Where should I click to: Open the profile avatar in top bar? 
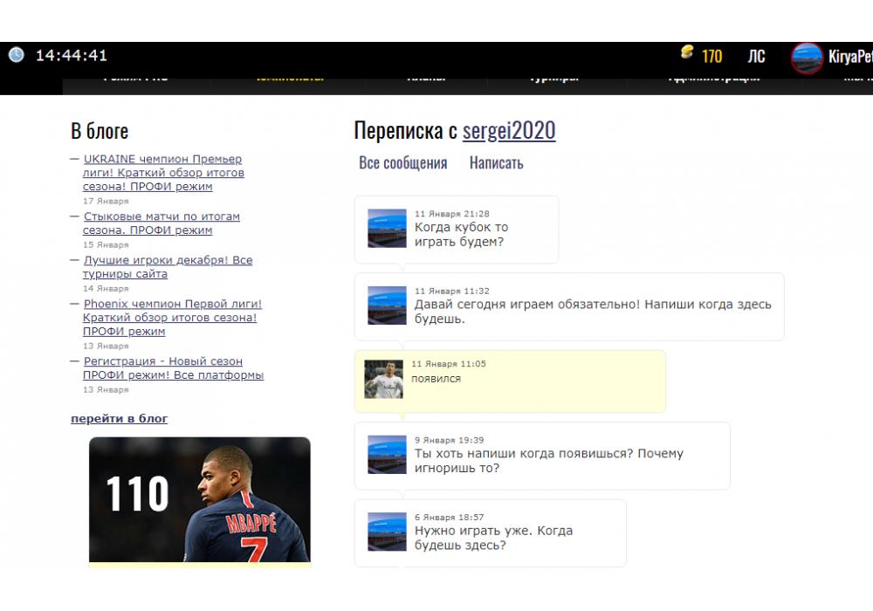click(806, 58)
